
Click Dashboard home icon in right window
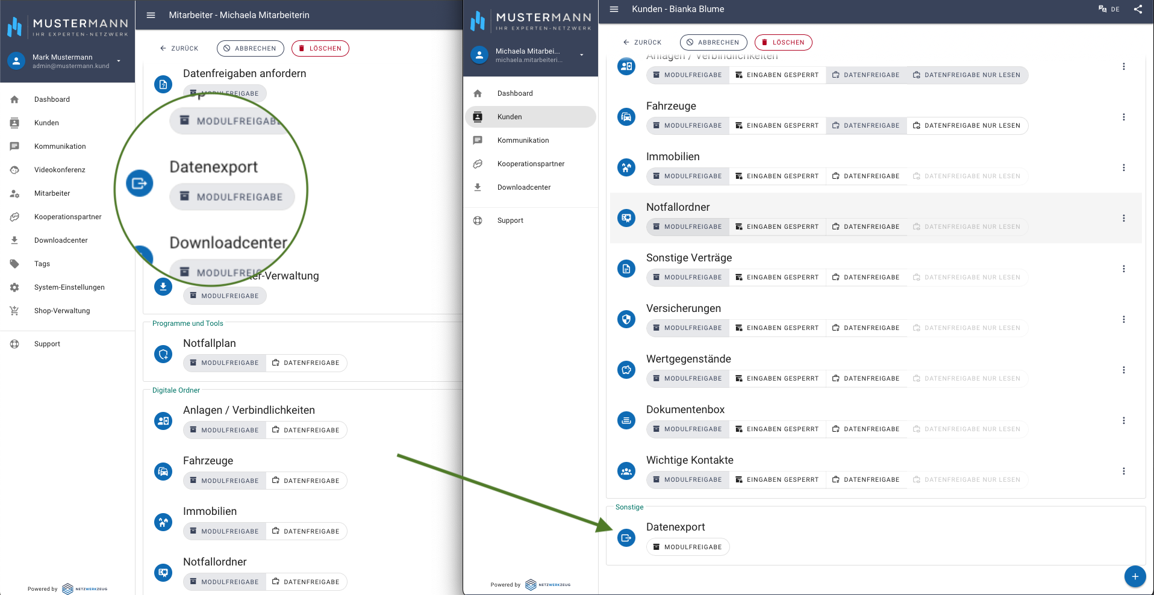478,93
